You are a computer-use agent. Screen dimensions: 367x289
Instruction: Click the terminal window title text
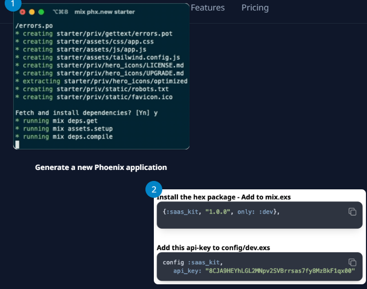[x=105, y=12]
